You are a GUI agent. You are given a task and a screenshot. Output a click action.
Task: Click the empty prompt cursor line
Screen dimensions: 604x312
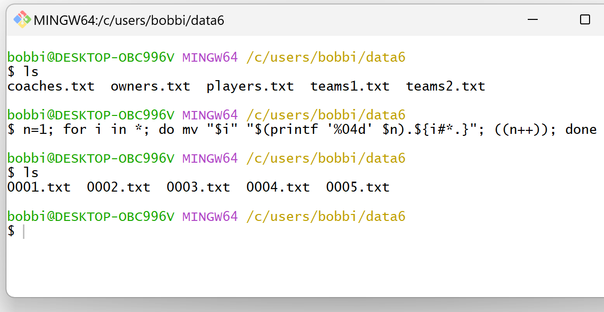(15, 231)
